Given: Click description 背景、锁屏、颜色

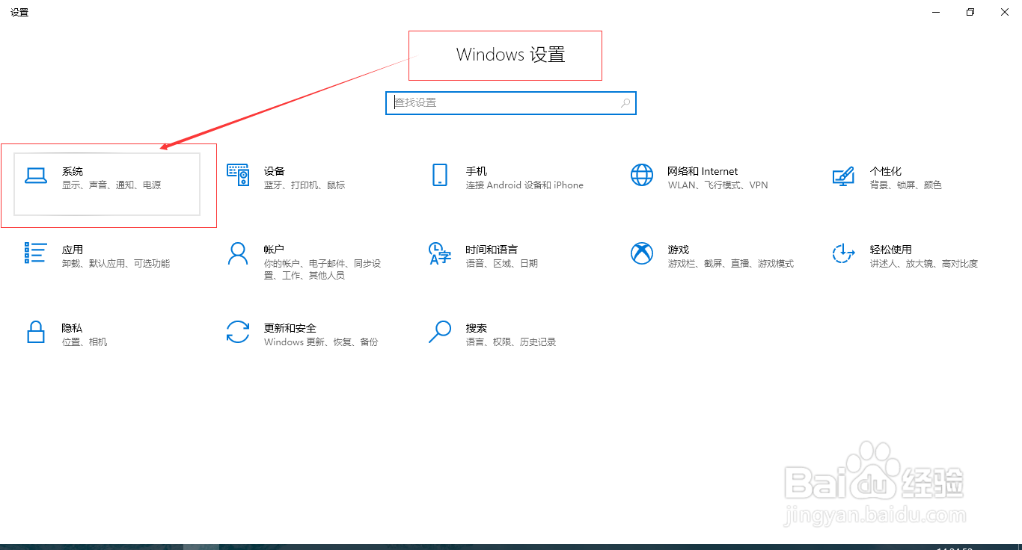Looking at the screenshot, I should 906,185.
